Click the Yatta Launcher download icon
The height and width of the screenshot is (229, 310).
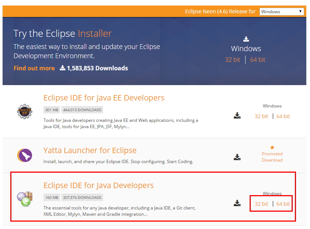tap(237, 157)
